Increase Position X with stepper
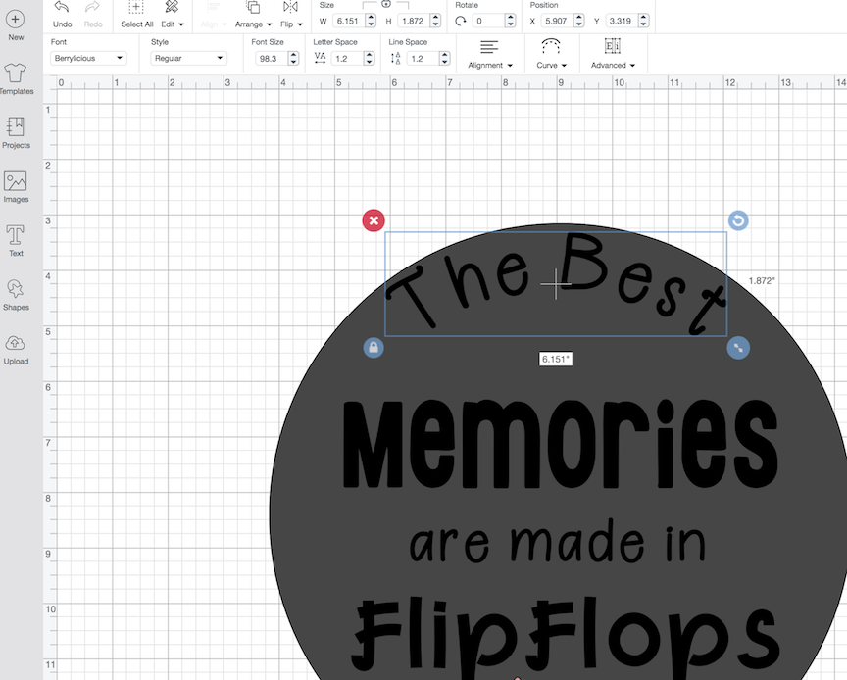Viewport: 847px width, 680px height. coord(579,18)
